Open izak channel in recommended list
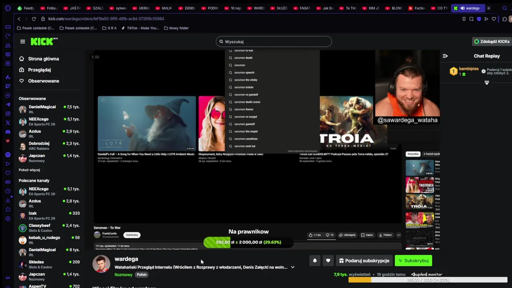This screenshot has width=512, height=288. [50, 216]
